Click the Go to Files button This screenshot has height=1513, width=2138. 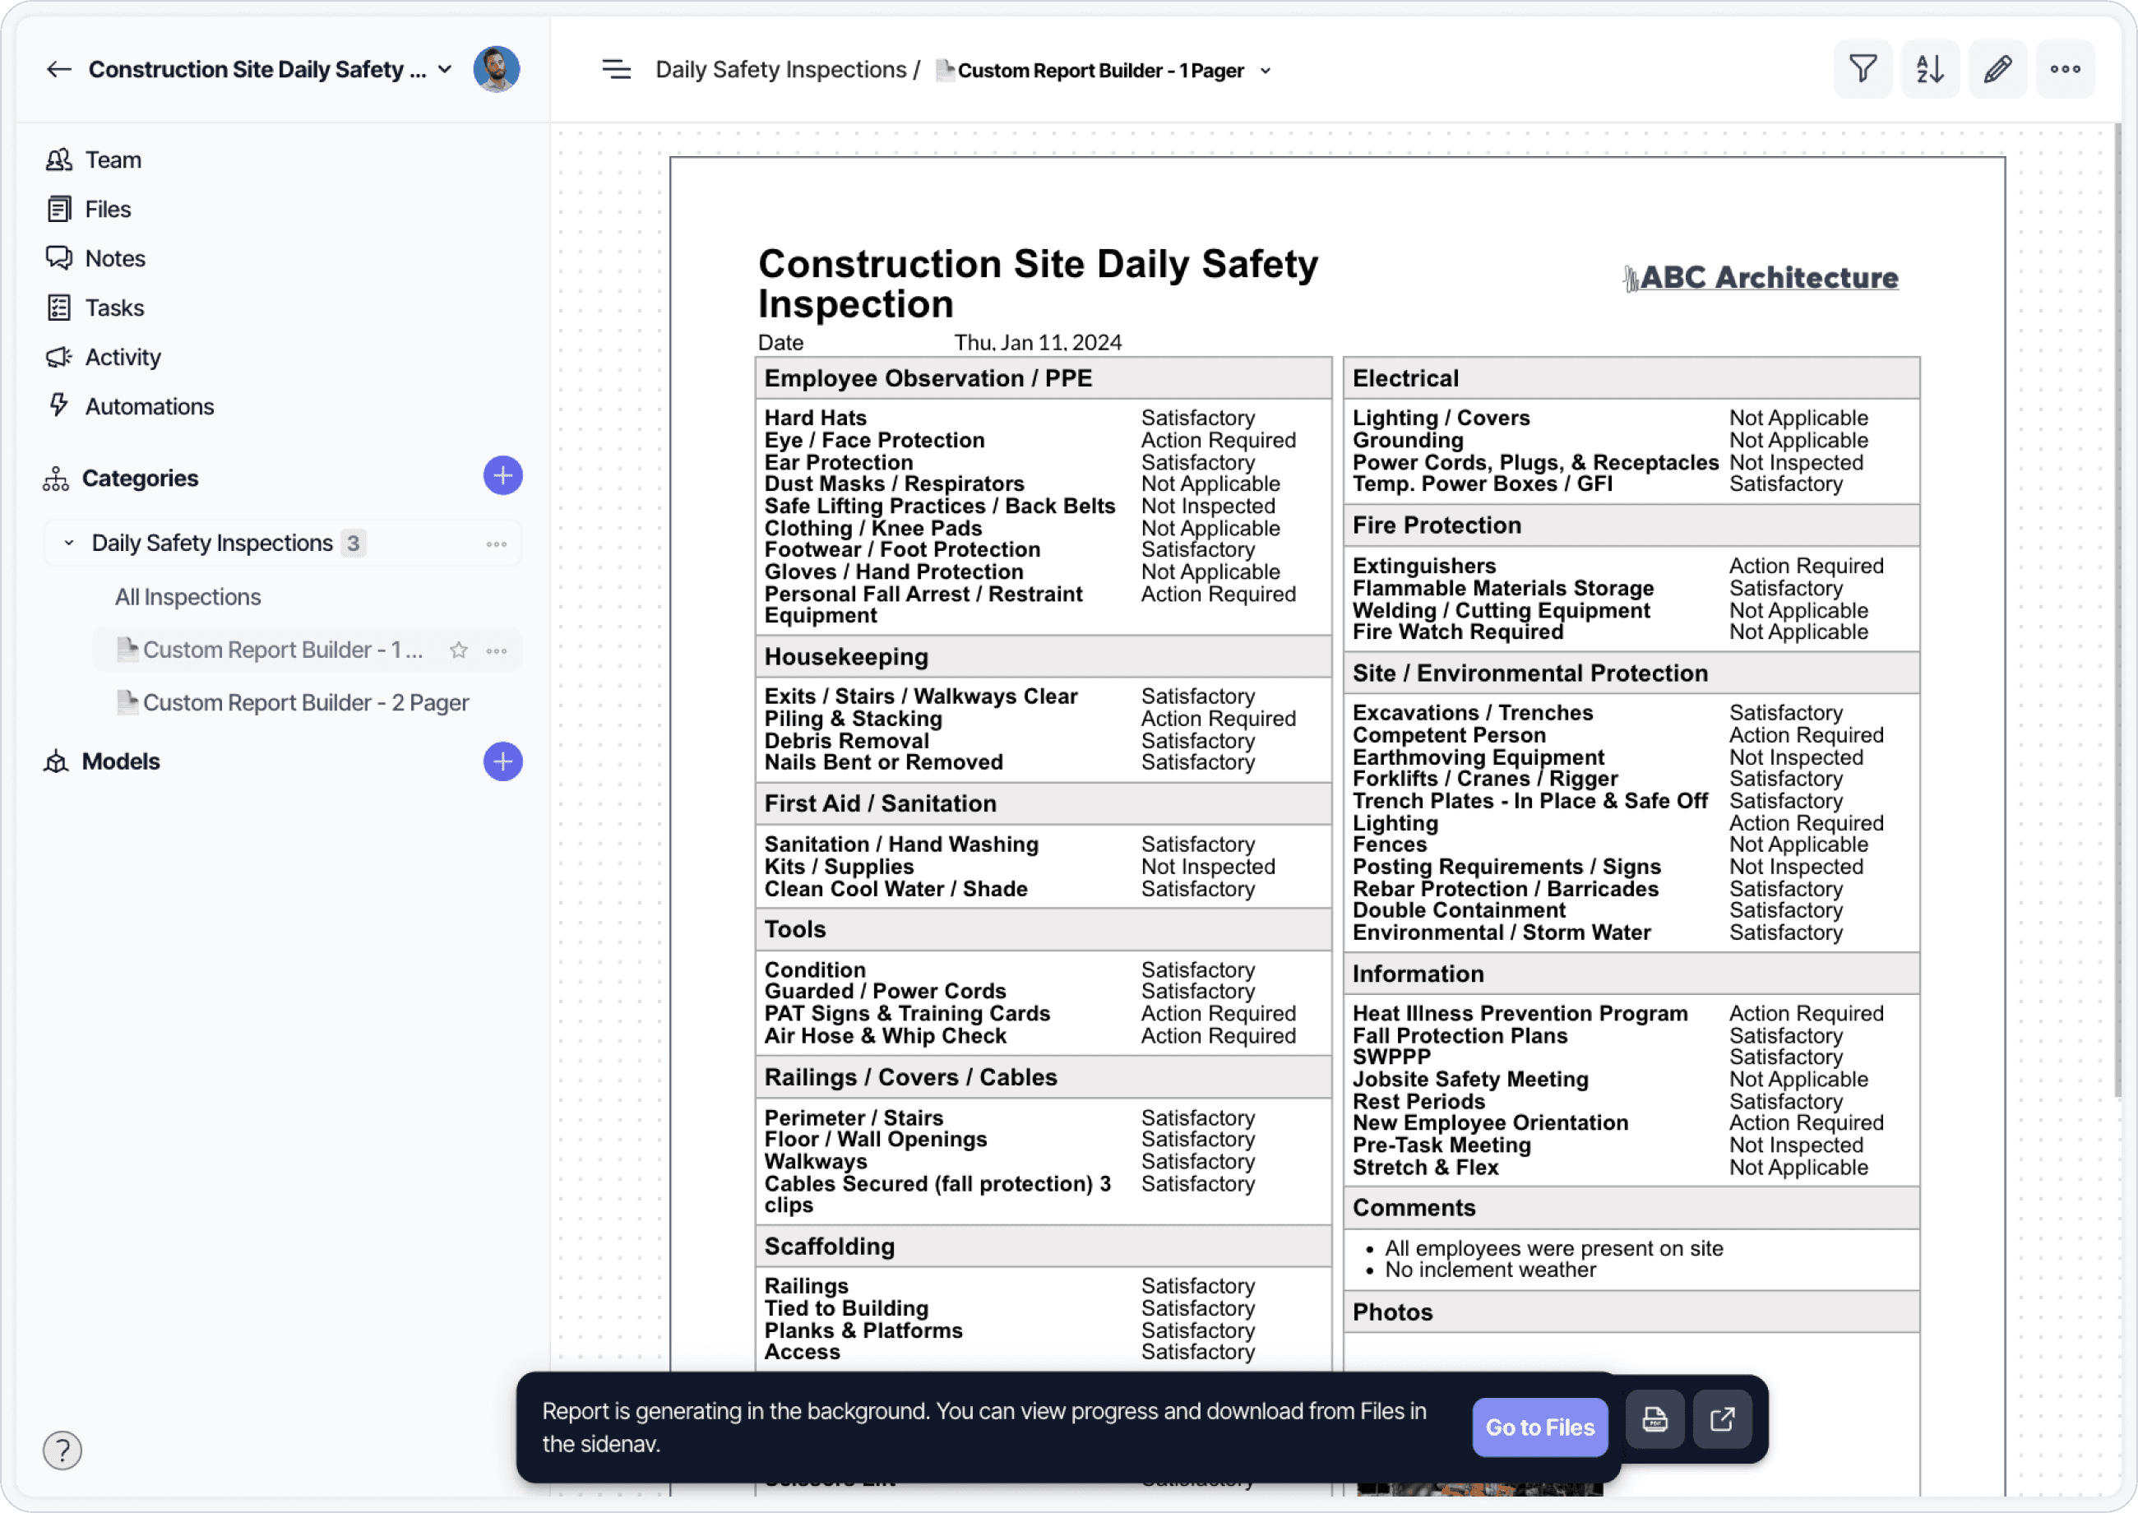(x=1539, y=1427)
